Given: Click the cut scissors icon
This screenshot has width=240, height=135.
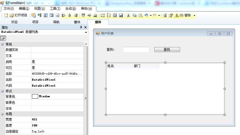Looking at the screenshot, I should click(129, 15).
